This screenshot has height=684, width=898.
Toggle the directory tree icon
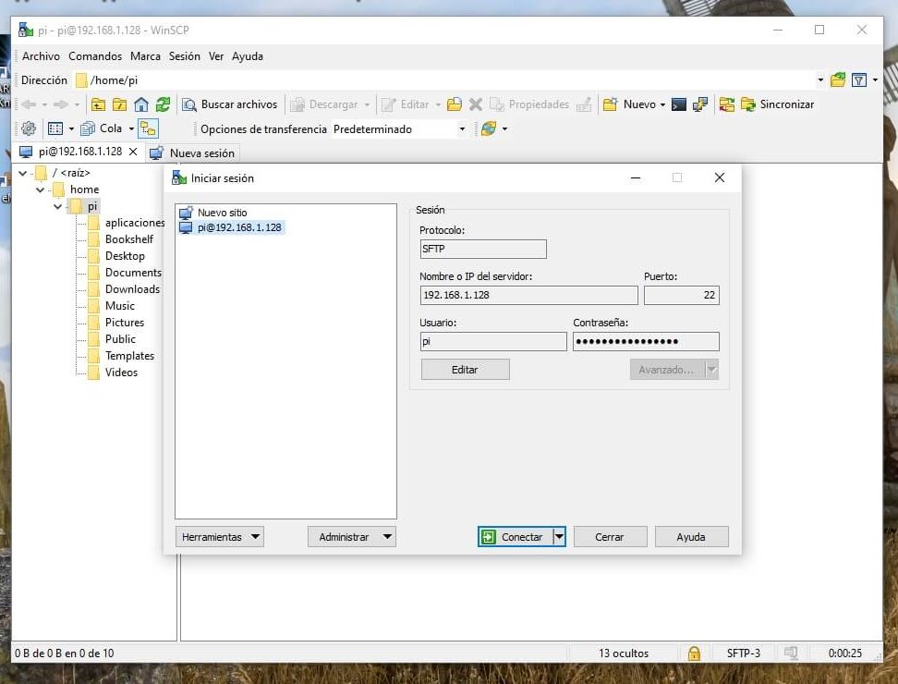(x=149, y=128)
